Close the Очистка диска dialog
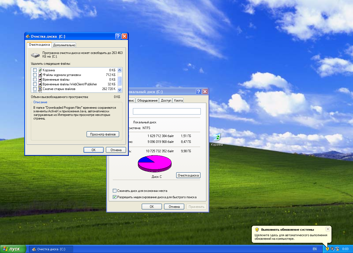This screenshot has width=353, height=253. [124, 36]
